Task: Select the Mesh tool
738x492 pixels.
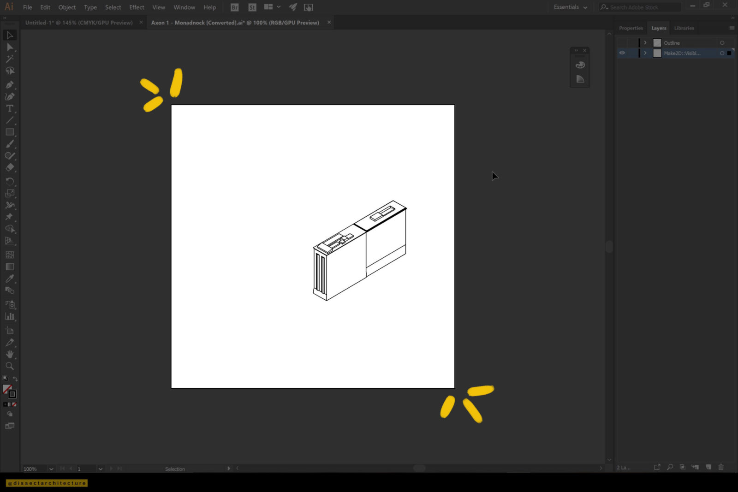Action: tap(10, 255)
